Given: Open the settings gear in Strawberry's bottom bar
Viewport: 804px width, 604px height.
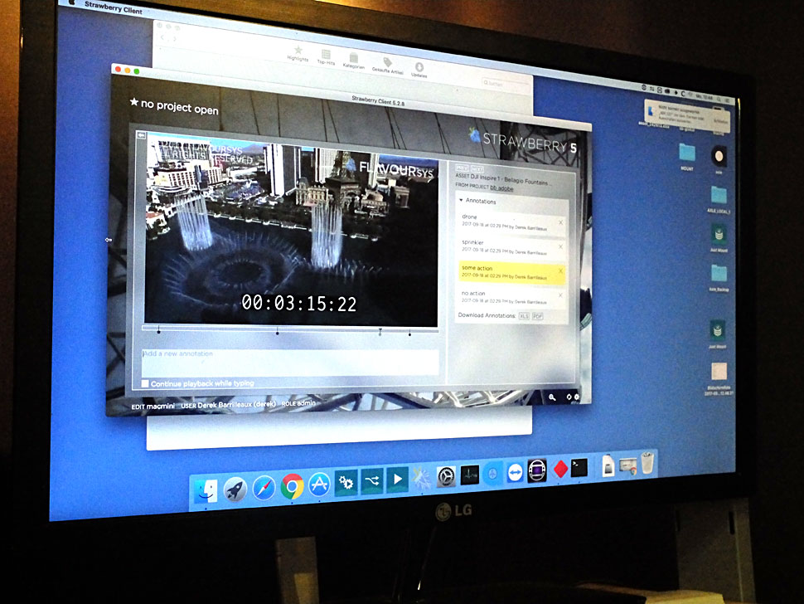Looking at the screenshot, I should pos(576,397).
